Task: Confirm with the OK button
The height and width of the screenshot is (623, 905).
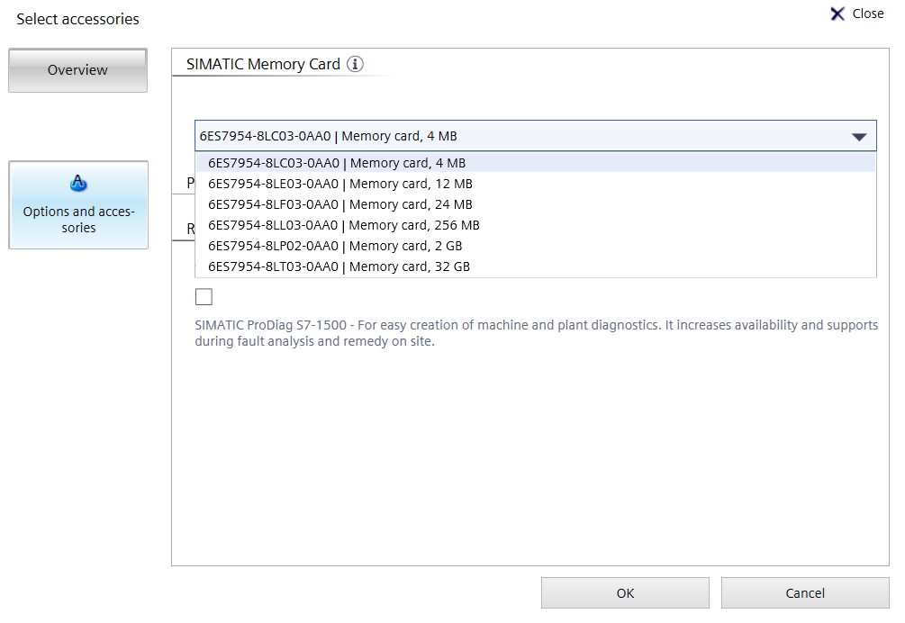Action: (625, 593)
